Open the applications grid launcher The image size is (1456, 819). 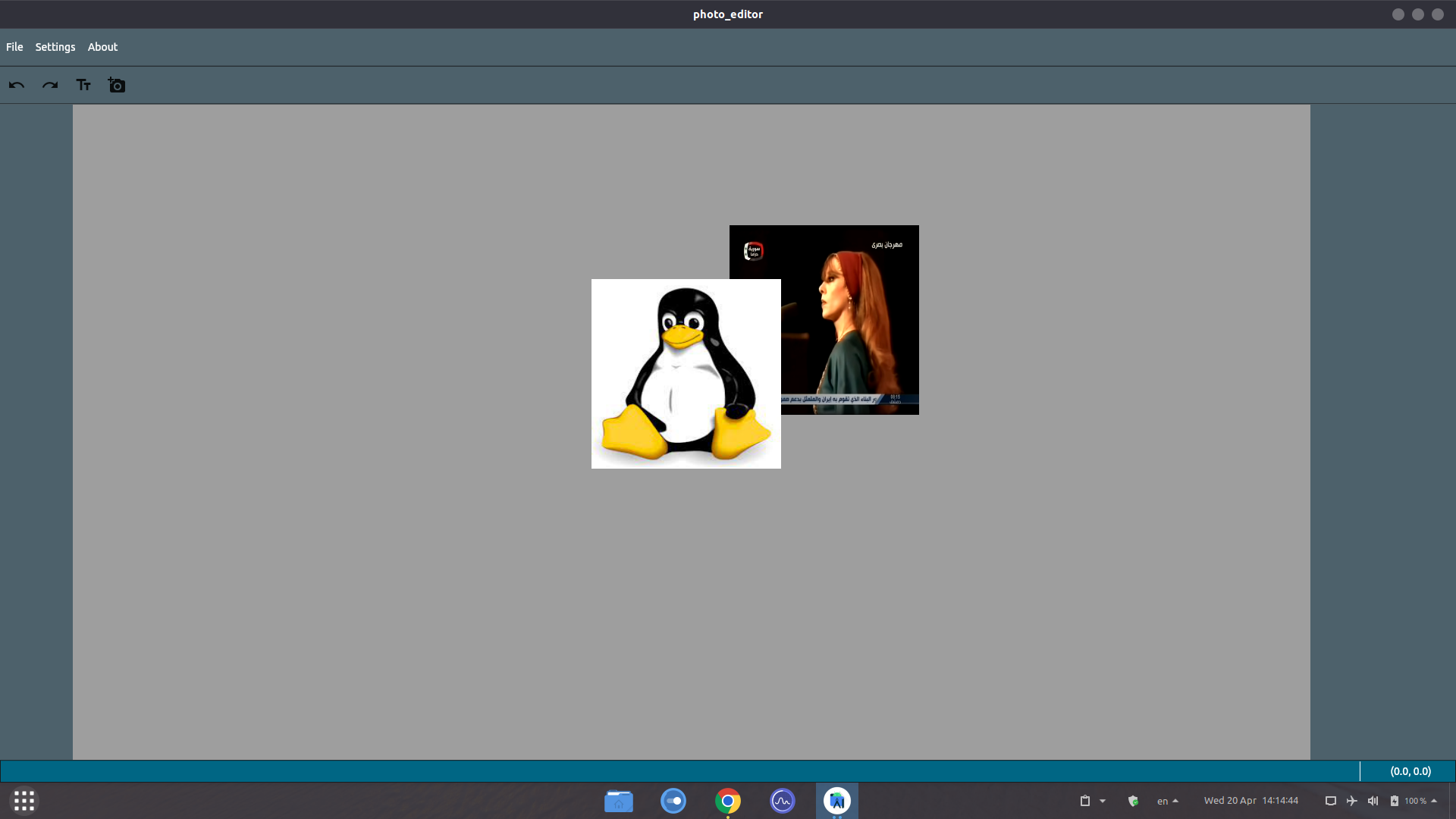tap(24, 801)
